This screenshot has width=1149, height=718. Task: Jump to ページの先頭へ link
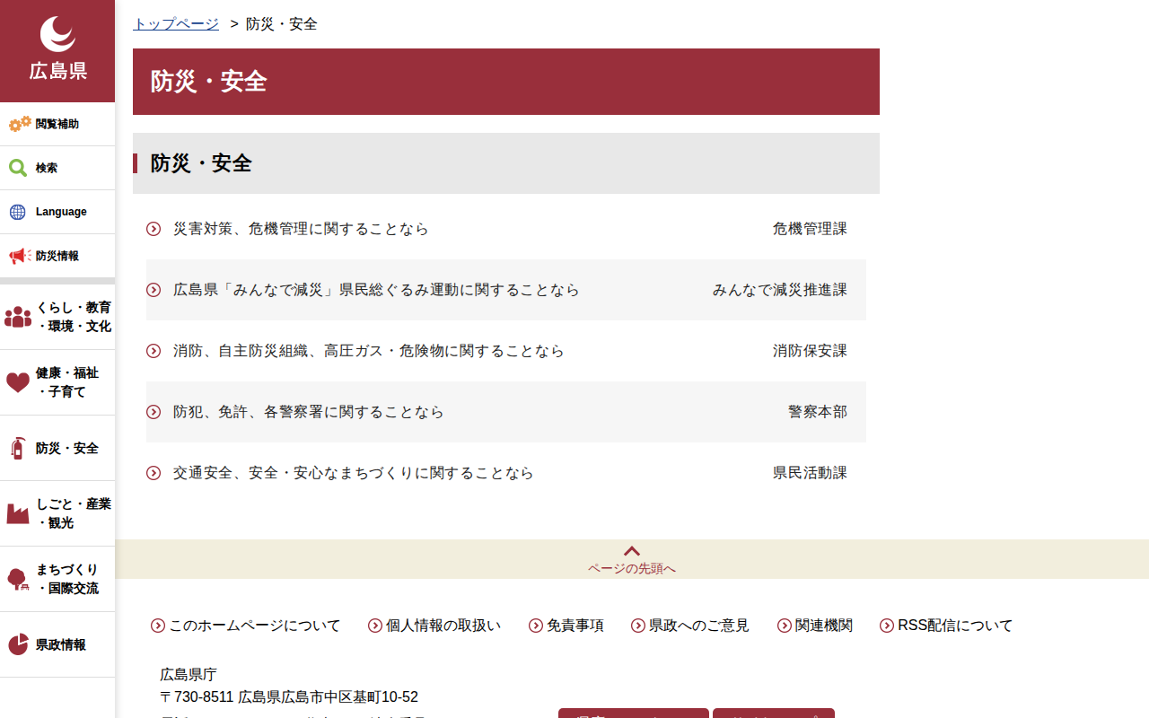(x=632, y=569)
